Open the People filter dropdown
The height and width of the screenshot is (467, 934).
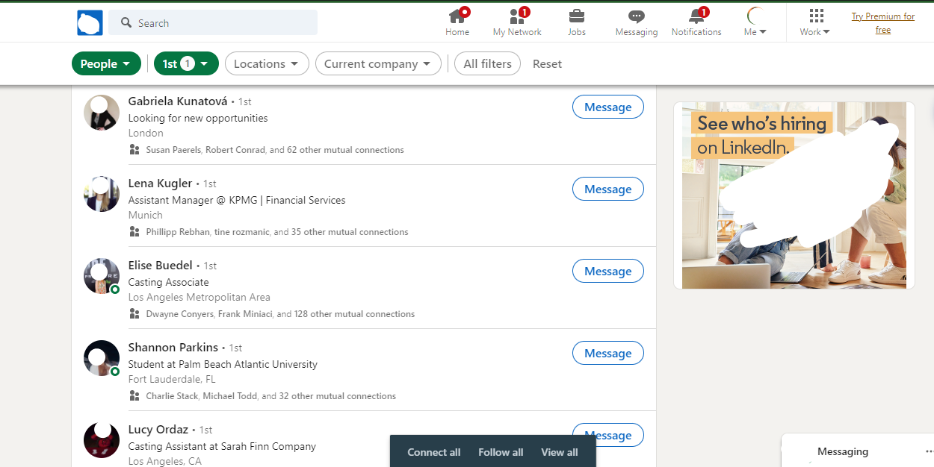pyautogui.click(x=106, y=63)
